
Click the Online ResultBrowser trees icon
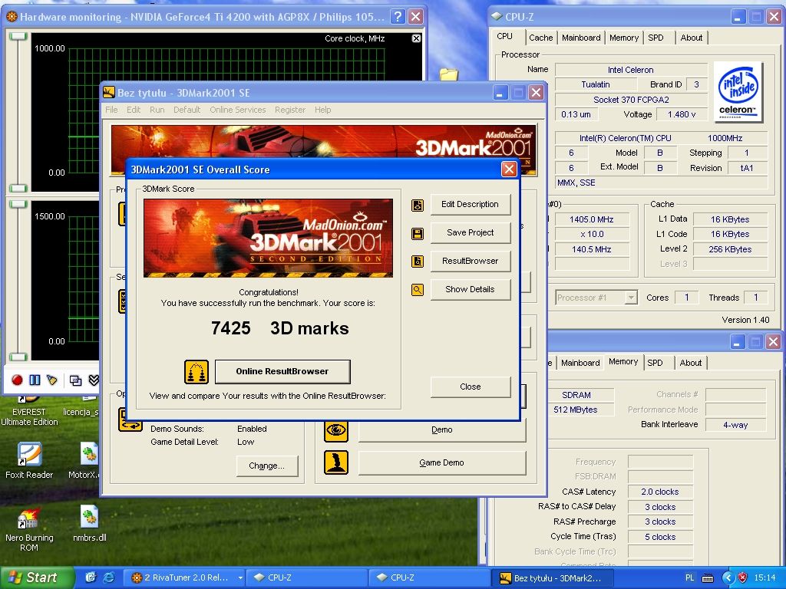(x=196, y=372)
